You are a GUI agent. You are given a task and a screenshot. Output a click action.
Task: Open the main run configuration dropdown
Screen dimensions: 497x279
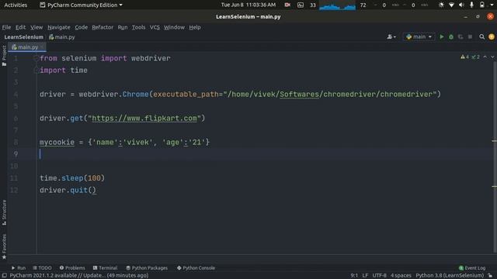coord(419,36)
